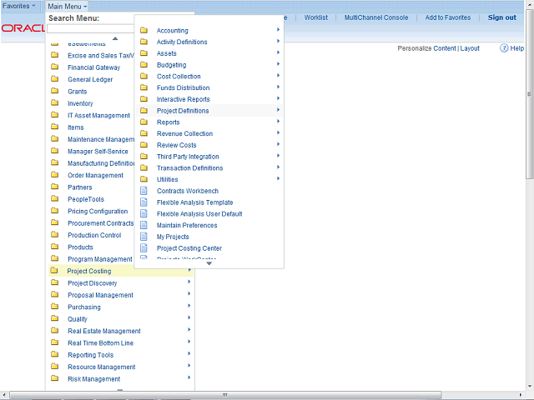Click the Flexible Analysis Template page icon
Screen dimensions: 534x400
pyautogui.click(x=144, y=202)
